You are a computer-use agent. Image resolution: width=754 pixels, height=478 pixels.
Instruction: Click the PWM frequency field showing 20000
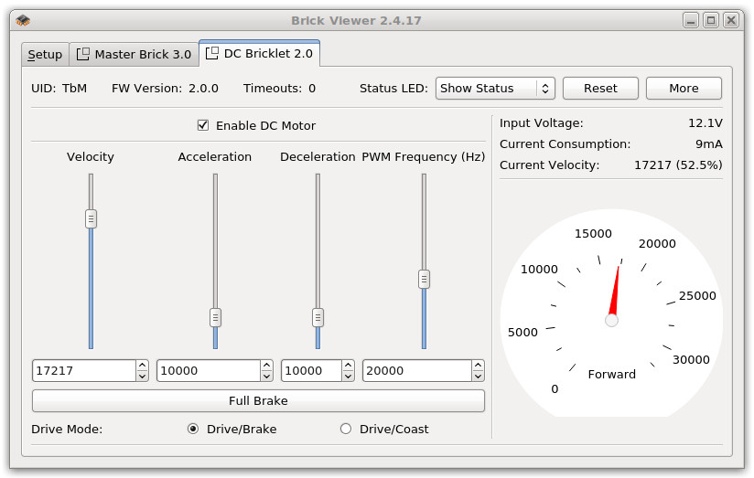point(417,370)
